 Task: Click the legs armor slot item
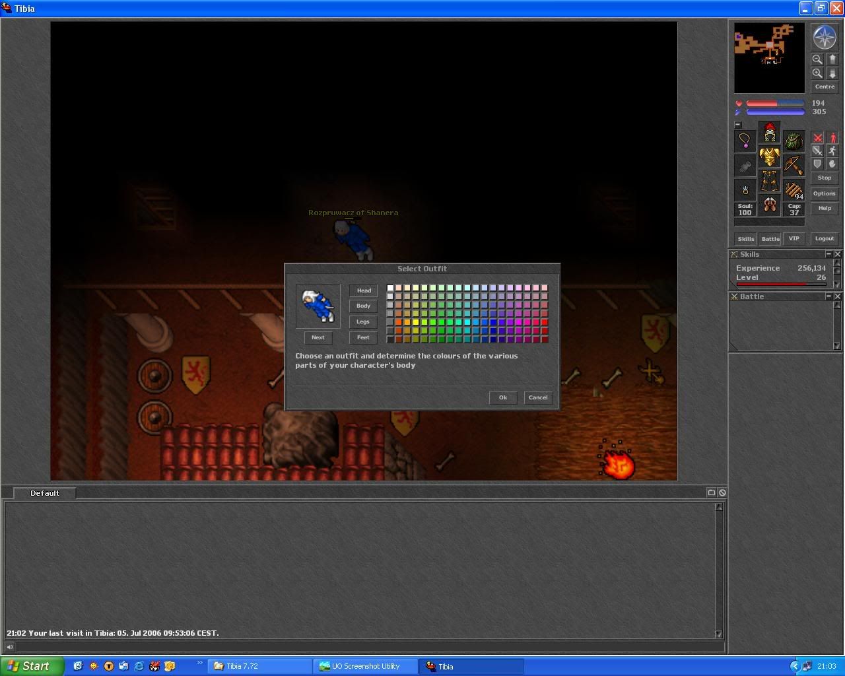[770, 181]
